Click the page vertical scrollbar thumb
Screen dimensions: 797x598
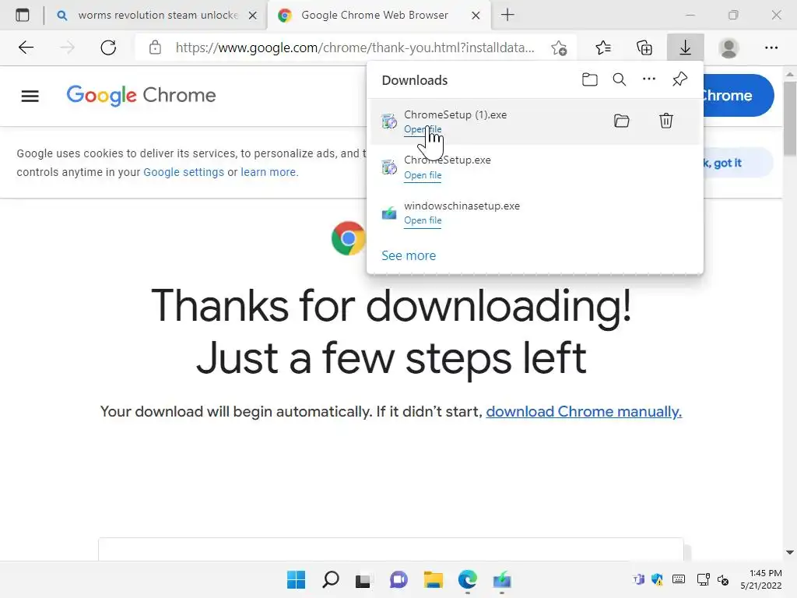789,118
